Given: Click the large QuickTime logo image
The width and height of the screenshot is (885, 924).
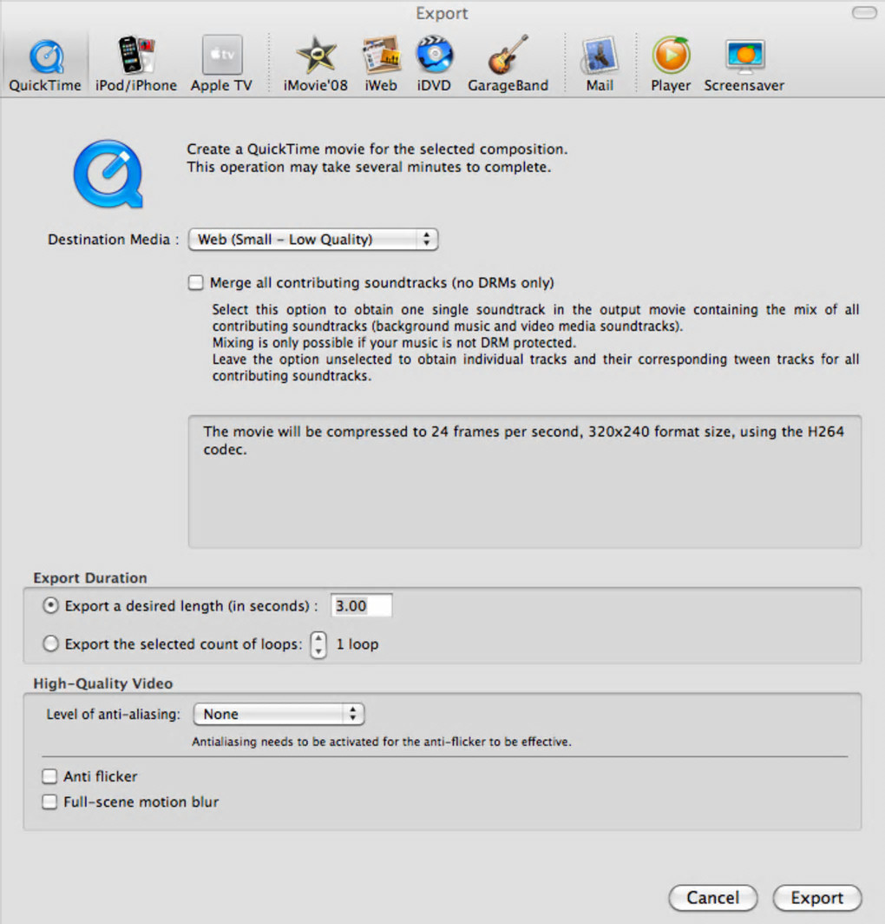Looking at the screenshot, I should point(108,174).
